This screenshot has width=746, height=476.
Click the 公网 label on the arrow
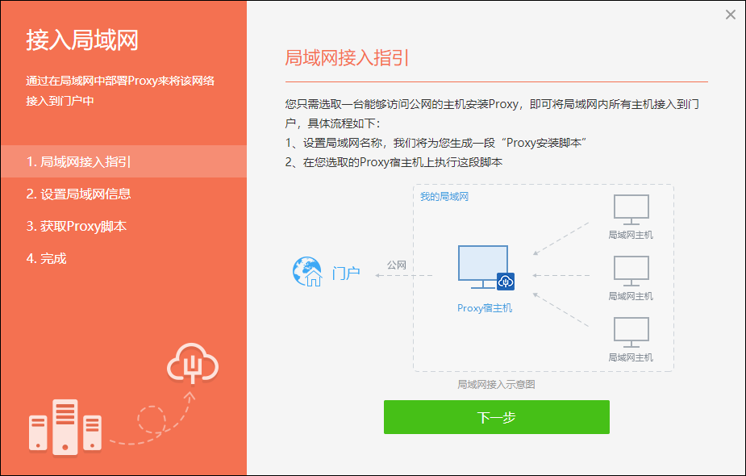(396, 265)
